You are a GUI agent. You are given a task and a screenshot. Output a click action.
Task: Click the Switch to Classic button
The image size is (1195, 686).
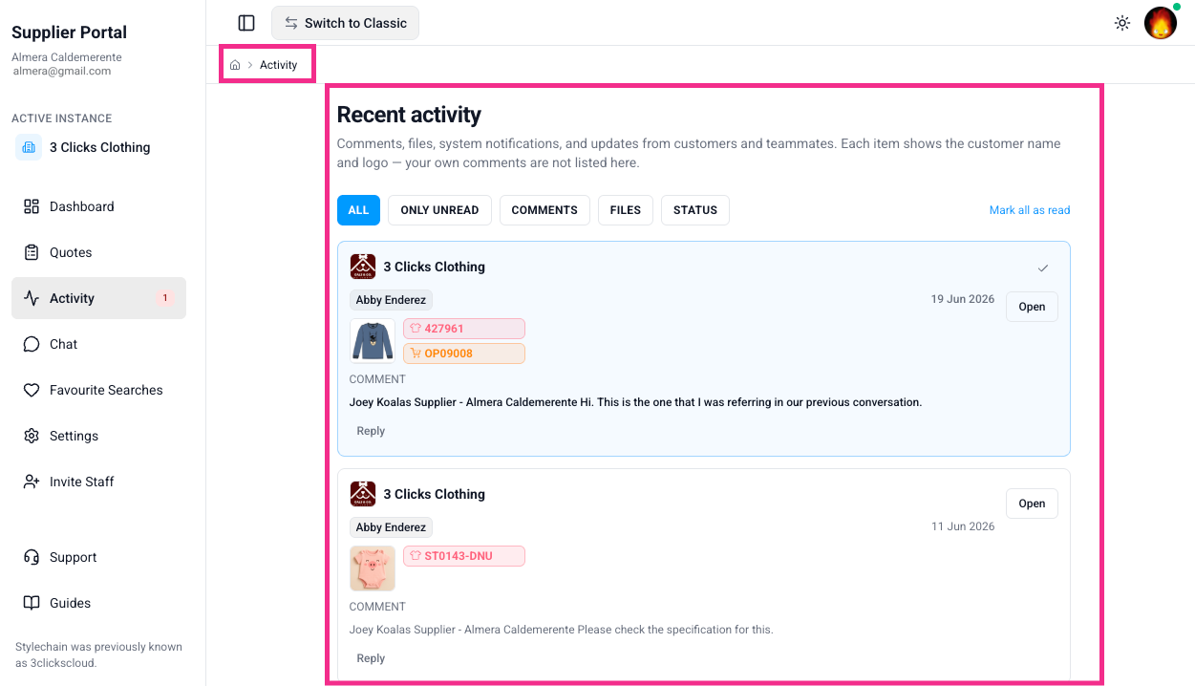345,23
